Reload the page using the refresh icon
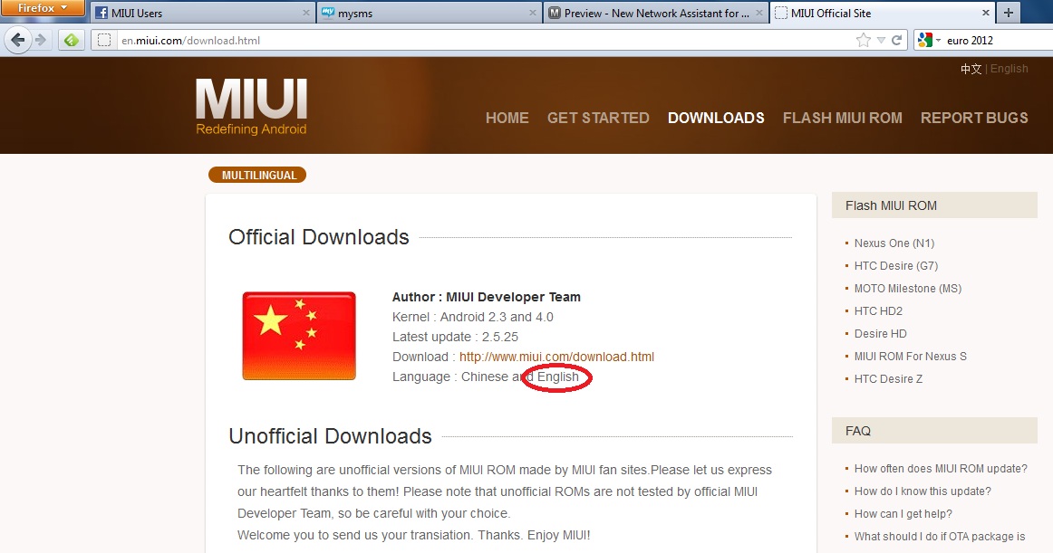 pos(896,40)
